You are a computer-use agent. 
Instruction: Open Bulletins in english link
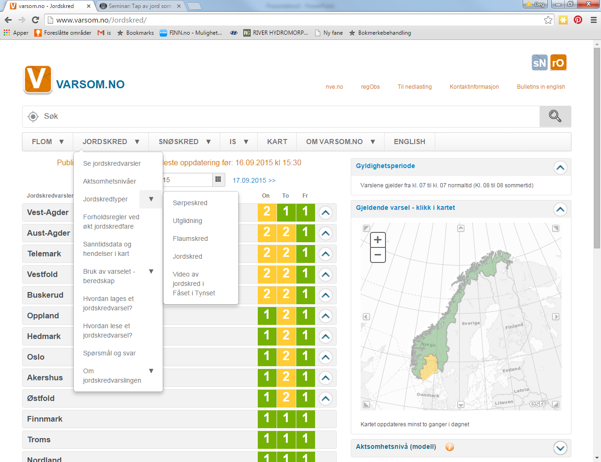(x=541, y=87)
